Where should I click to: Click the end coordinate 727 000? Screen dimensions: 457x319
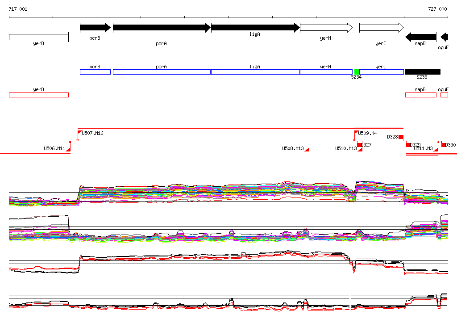point(437,9)
